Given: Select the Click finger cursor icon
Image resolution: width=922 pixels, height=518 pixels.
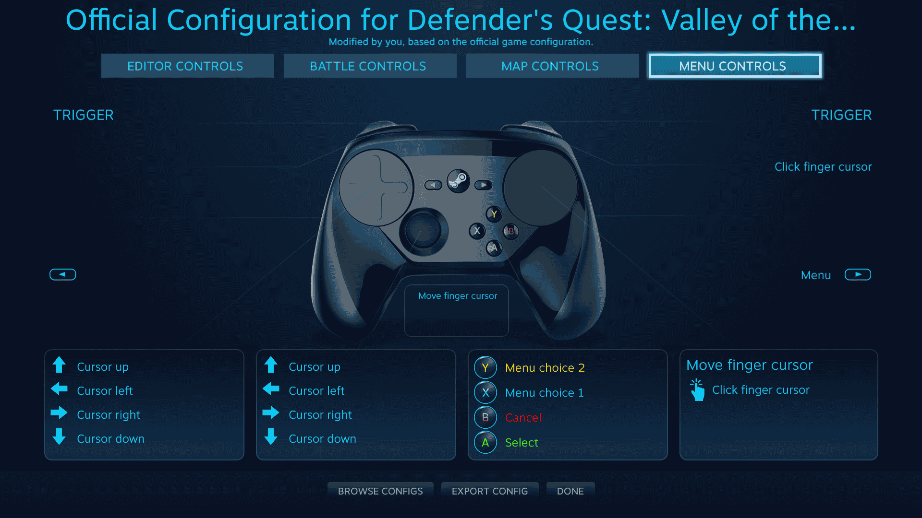Looking at the screenshot, I should click(x=698, y=390).
